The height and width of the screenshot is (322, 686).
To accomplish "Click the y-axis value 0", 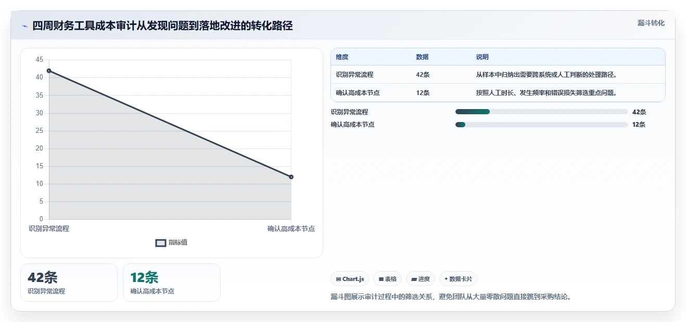I will [x=42, y=219].
